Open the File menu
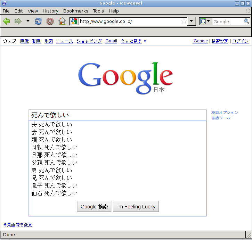Screen dimensions: 252x240 [6, 11]
